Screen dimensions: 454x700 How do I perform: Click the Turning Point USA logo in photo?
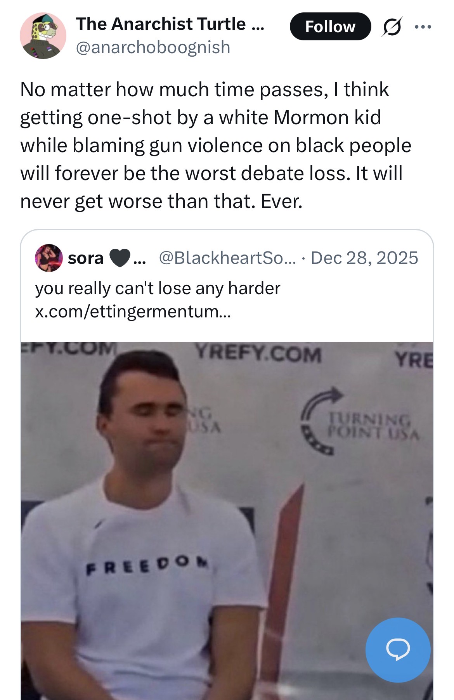point(360,421)
